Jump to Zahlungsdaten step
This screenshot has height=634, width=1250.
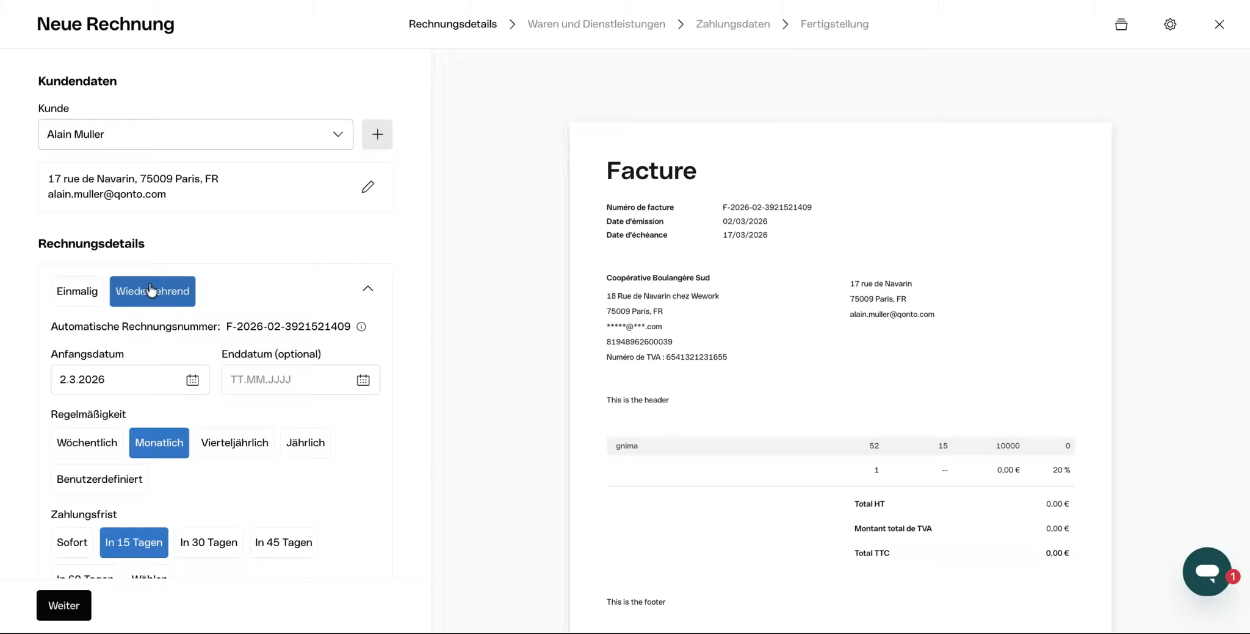[x=732, y=24]
